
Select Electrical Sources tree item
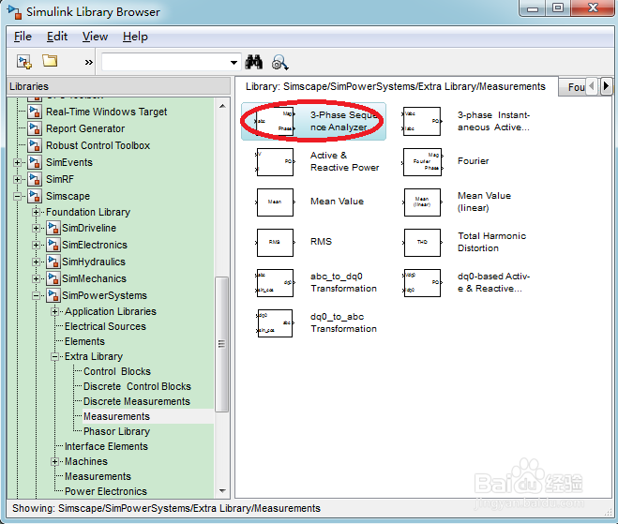105,326
